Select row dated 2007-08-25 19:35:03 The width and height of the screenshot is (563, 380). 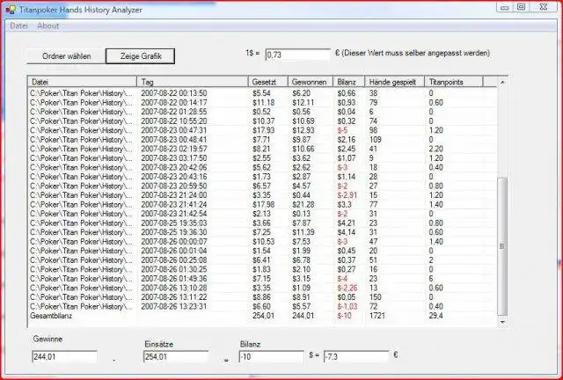(263, 223)
